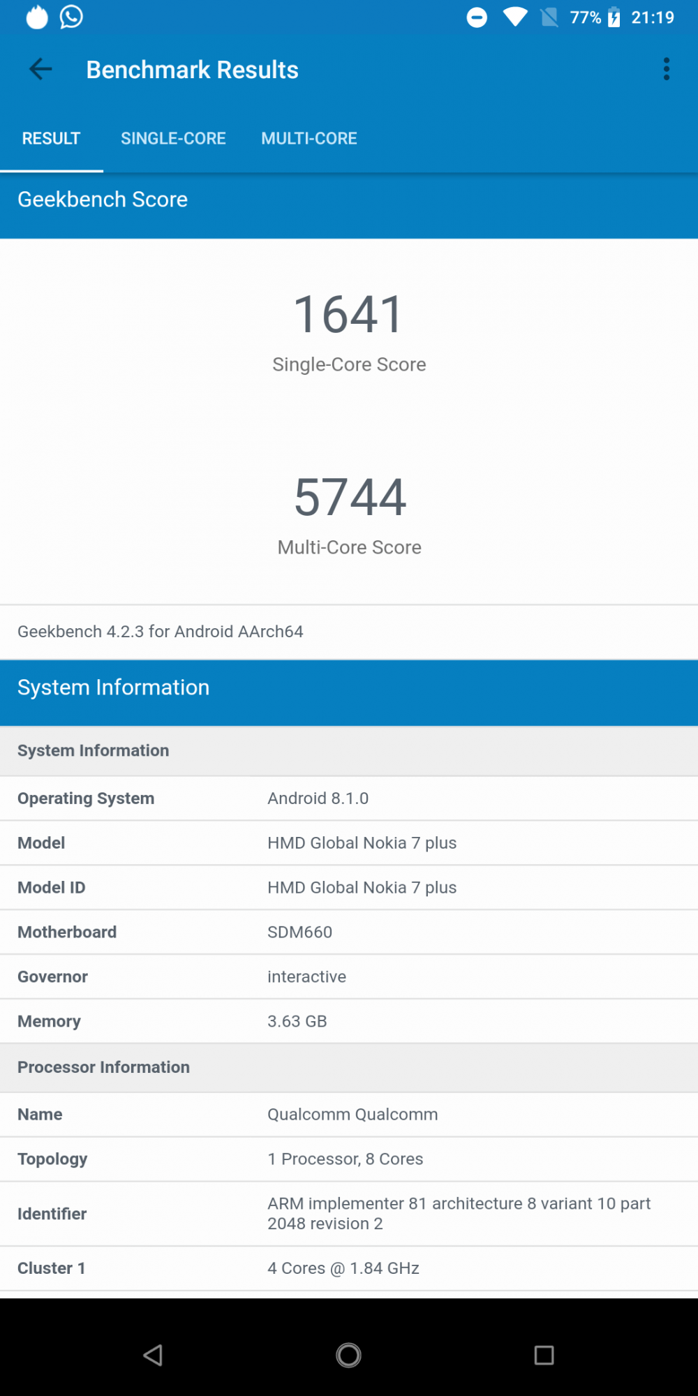
Task: Tap the Geekbench 4.2.3 version text
Action: coord(161,632)
